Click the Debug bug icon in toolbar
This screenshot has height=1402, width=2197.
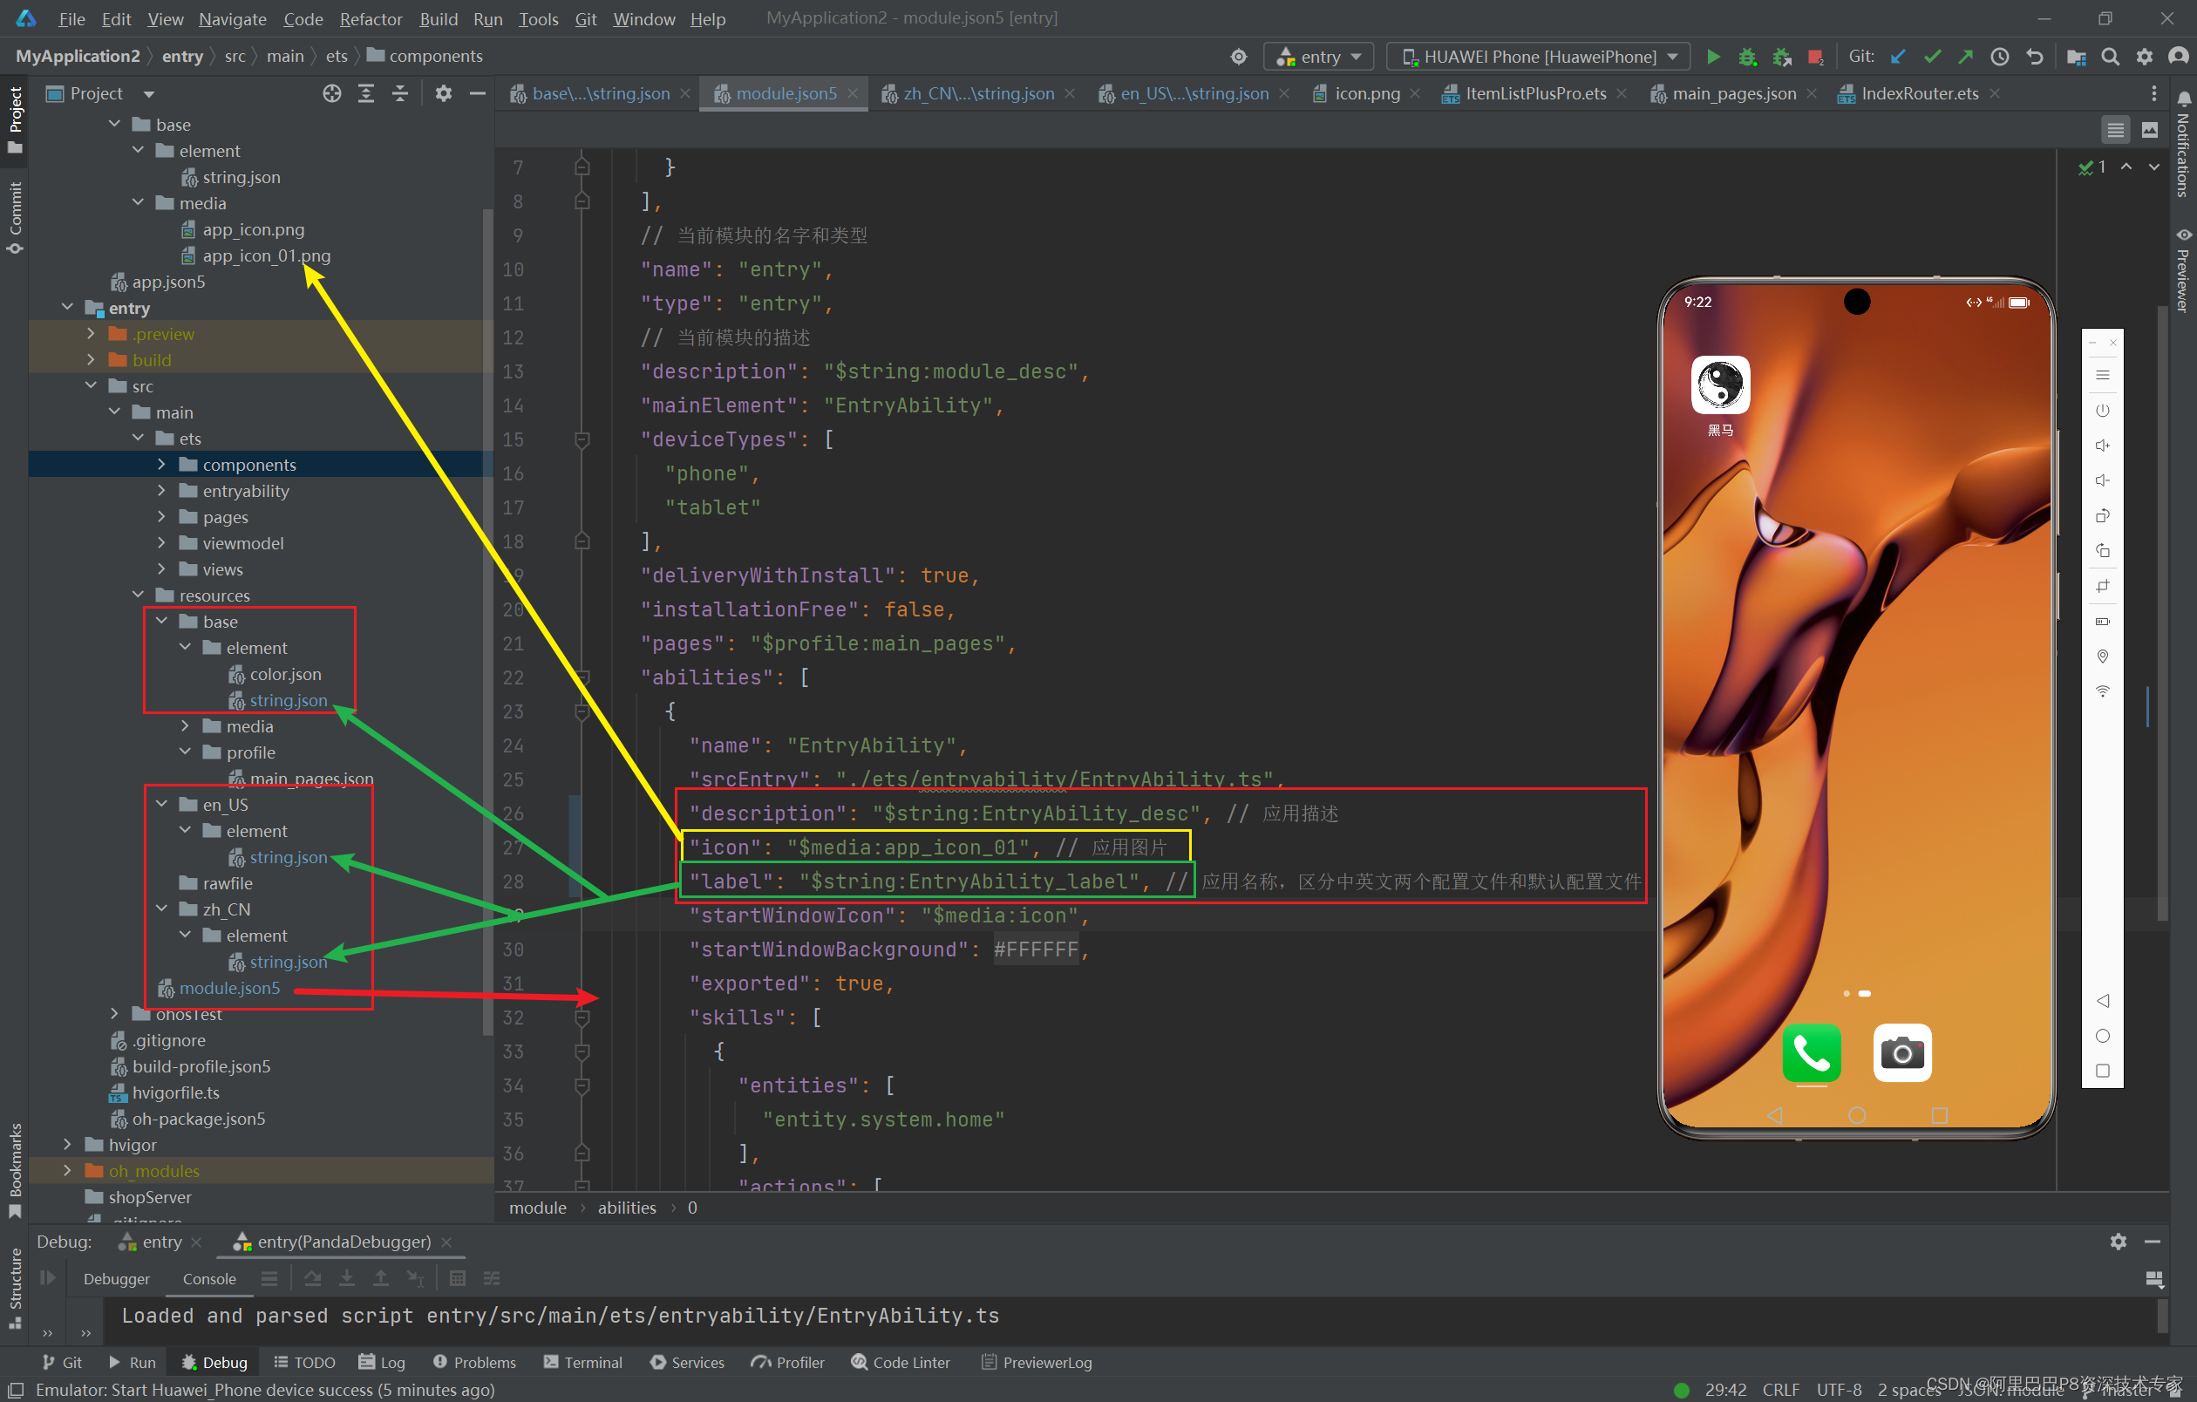[x=1746, y=57]
